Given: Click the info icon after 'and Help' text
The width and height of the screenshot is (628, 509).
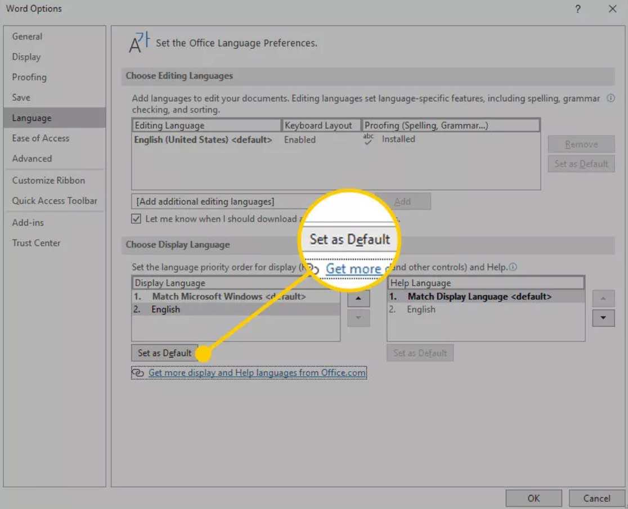Looking at the screenshot, I should click(x=513, y=268).
